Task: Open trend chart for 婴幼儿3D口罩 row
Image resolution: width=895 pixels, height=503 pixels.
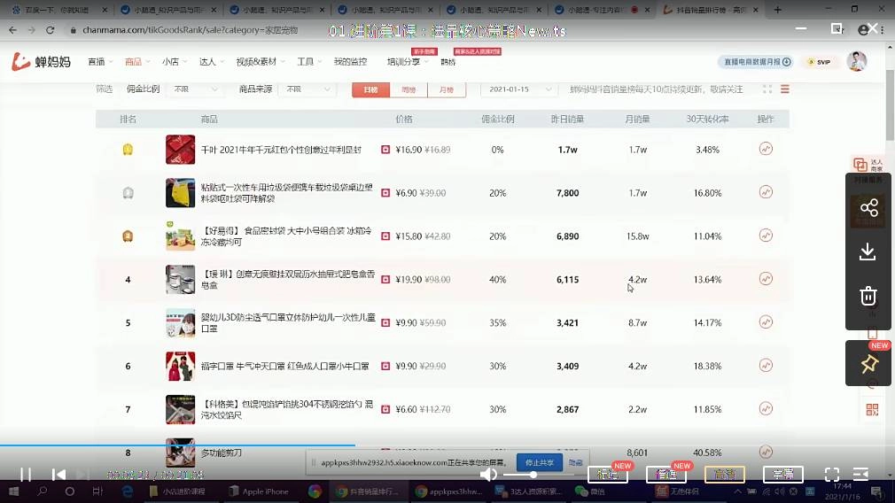Action: click(x=766, y=321)
